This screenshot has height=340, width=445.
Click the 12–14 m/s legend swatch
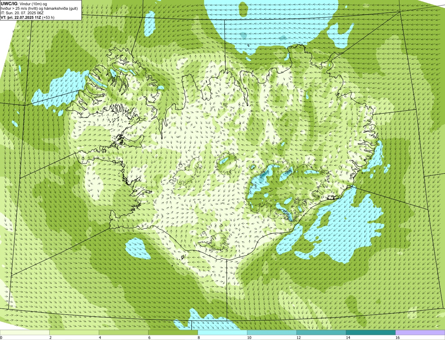(321, 332)
